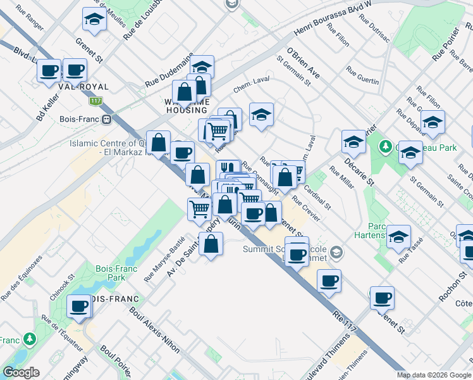Click the Rue Dutrisac street label
This screenshot has height=380, width=473.
click(x=374, y=28)
